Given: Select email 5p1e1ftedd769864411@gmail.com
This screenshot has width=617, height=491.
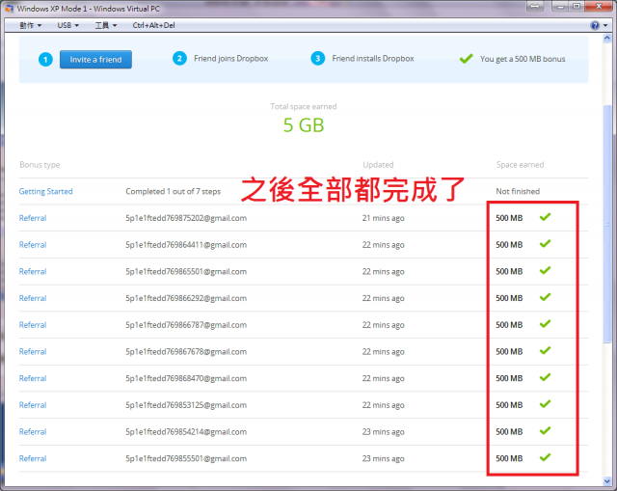Looking at the screenshot, I should [x=186, y=245].
